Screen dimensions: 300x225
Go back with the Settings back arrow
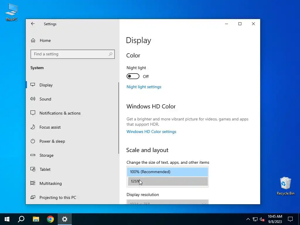[x=33, y=24]
